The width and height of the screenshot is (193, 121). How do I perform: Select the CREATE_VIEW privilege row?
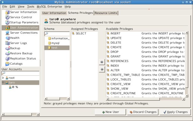[x=146, y=84]
